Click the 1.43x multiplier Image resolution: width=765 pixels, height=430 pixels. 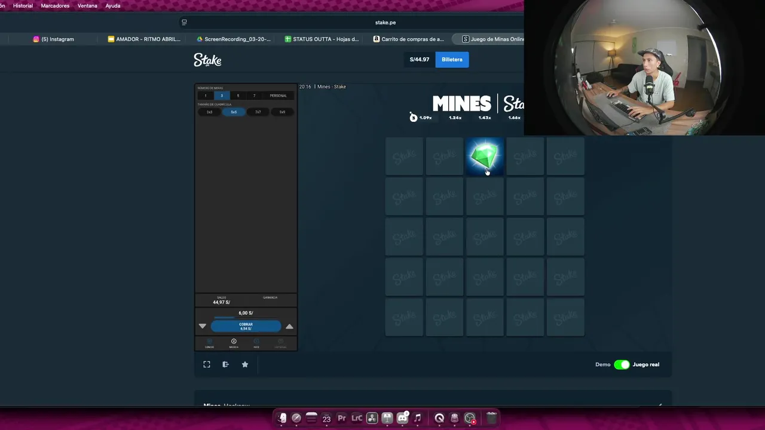point(485,118)
